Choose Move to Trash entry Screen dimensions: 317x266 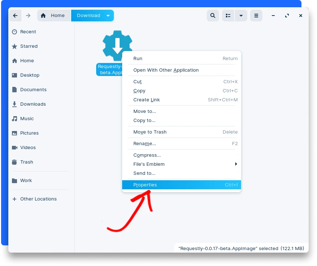(181, 132)
